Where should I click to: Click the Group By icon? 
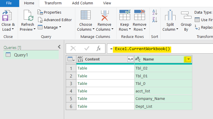[186, 15]
